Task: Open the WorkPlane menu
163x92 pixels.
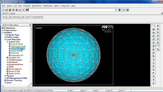Action: [37, 6]
